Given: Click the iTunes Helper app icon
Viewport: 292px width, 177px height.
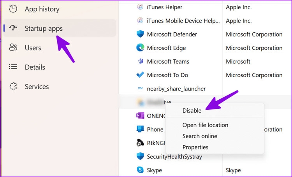Looking at the screenshot, I should (x=140, y=7).
